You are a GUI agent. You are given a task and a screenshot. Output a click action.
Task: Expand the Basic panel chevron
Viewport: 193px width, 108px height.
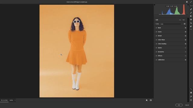tap(156, 28)
